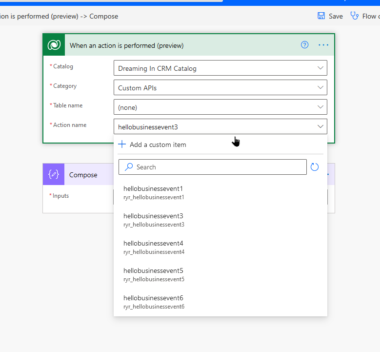This screenshot has height=352, width=380.
Task: Refresh the action name list
Action: coord(315,167)
